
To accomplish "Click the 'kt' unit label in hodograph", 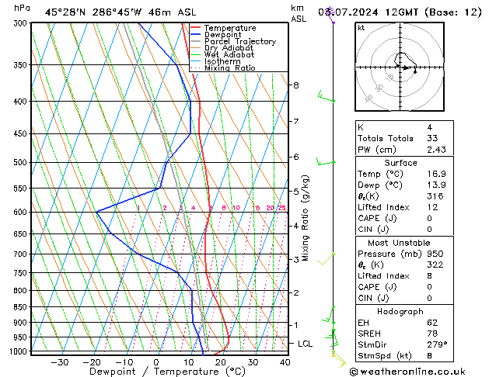I will pos(362,28).
